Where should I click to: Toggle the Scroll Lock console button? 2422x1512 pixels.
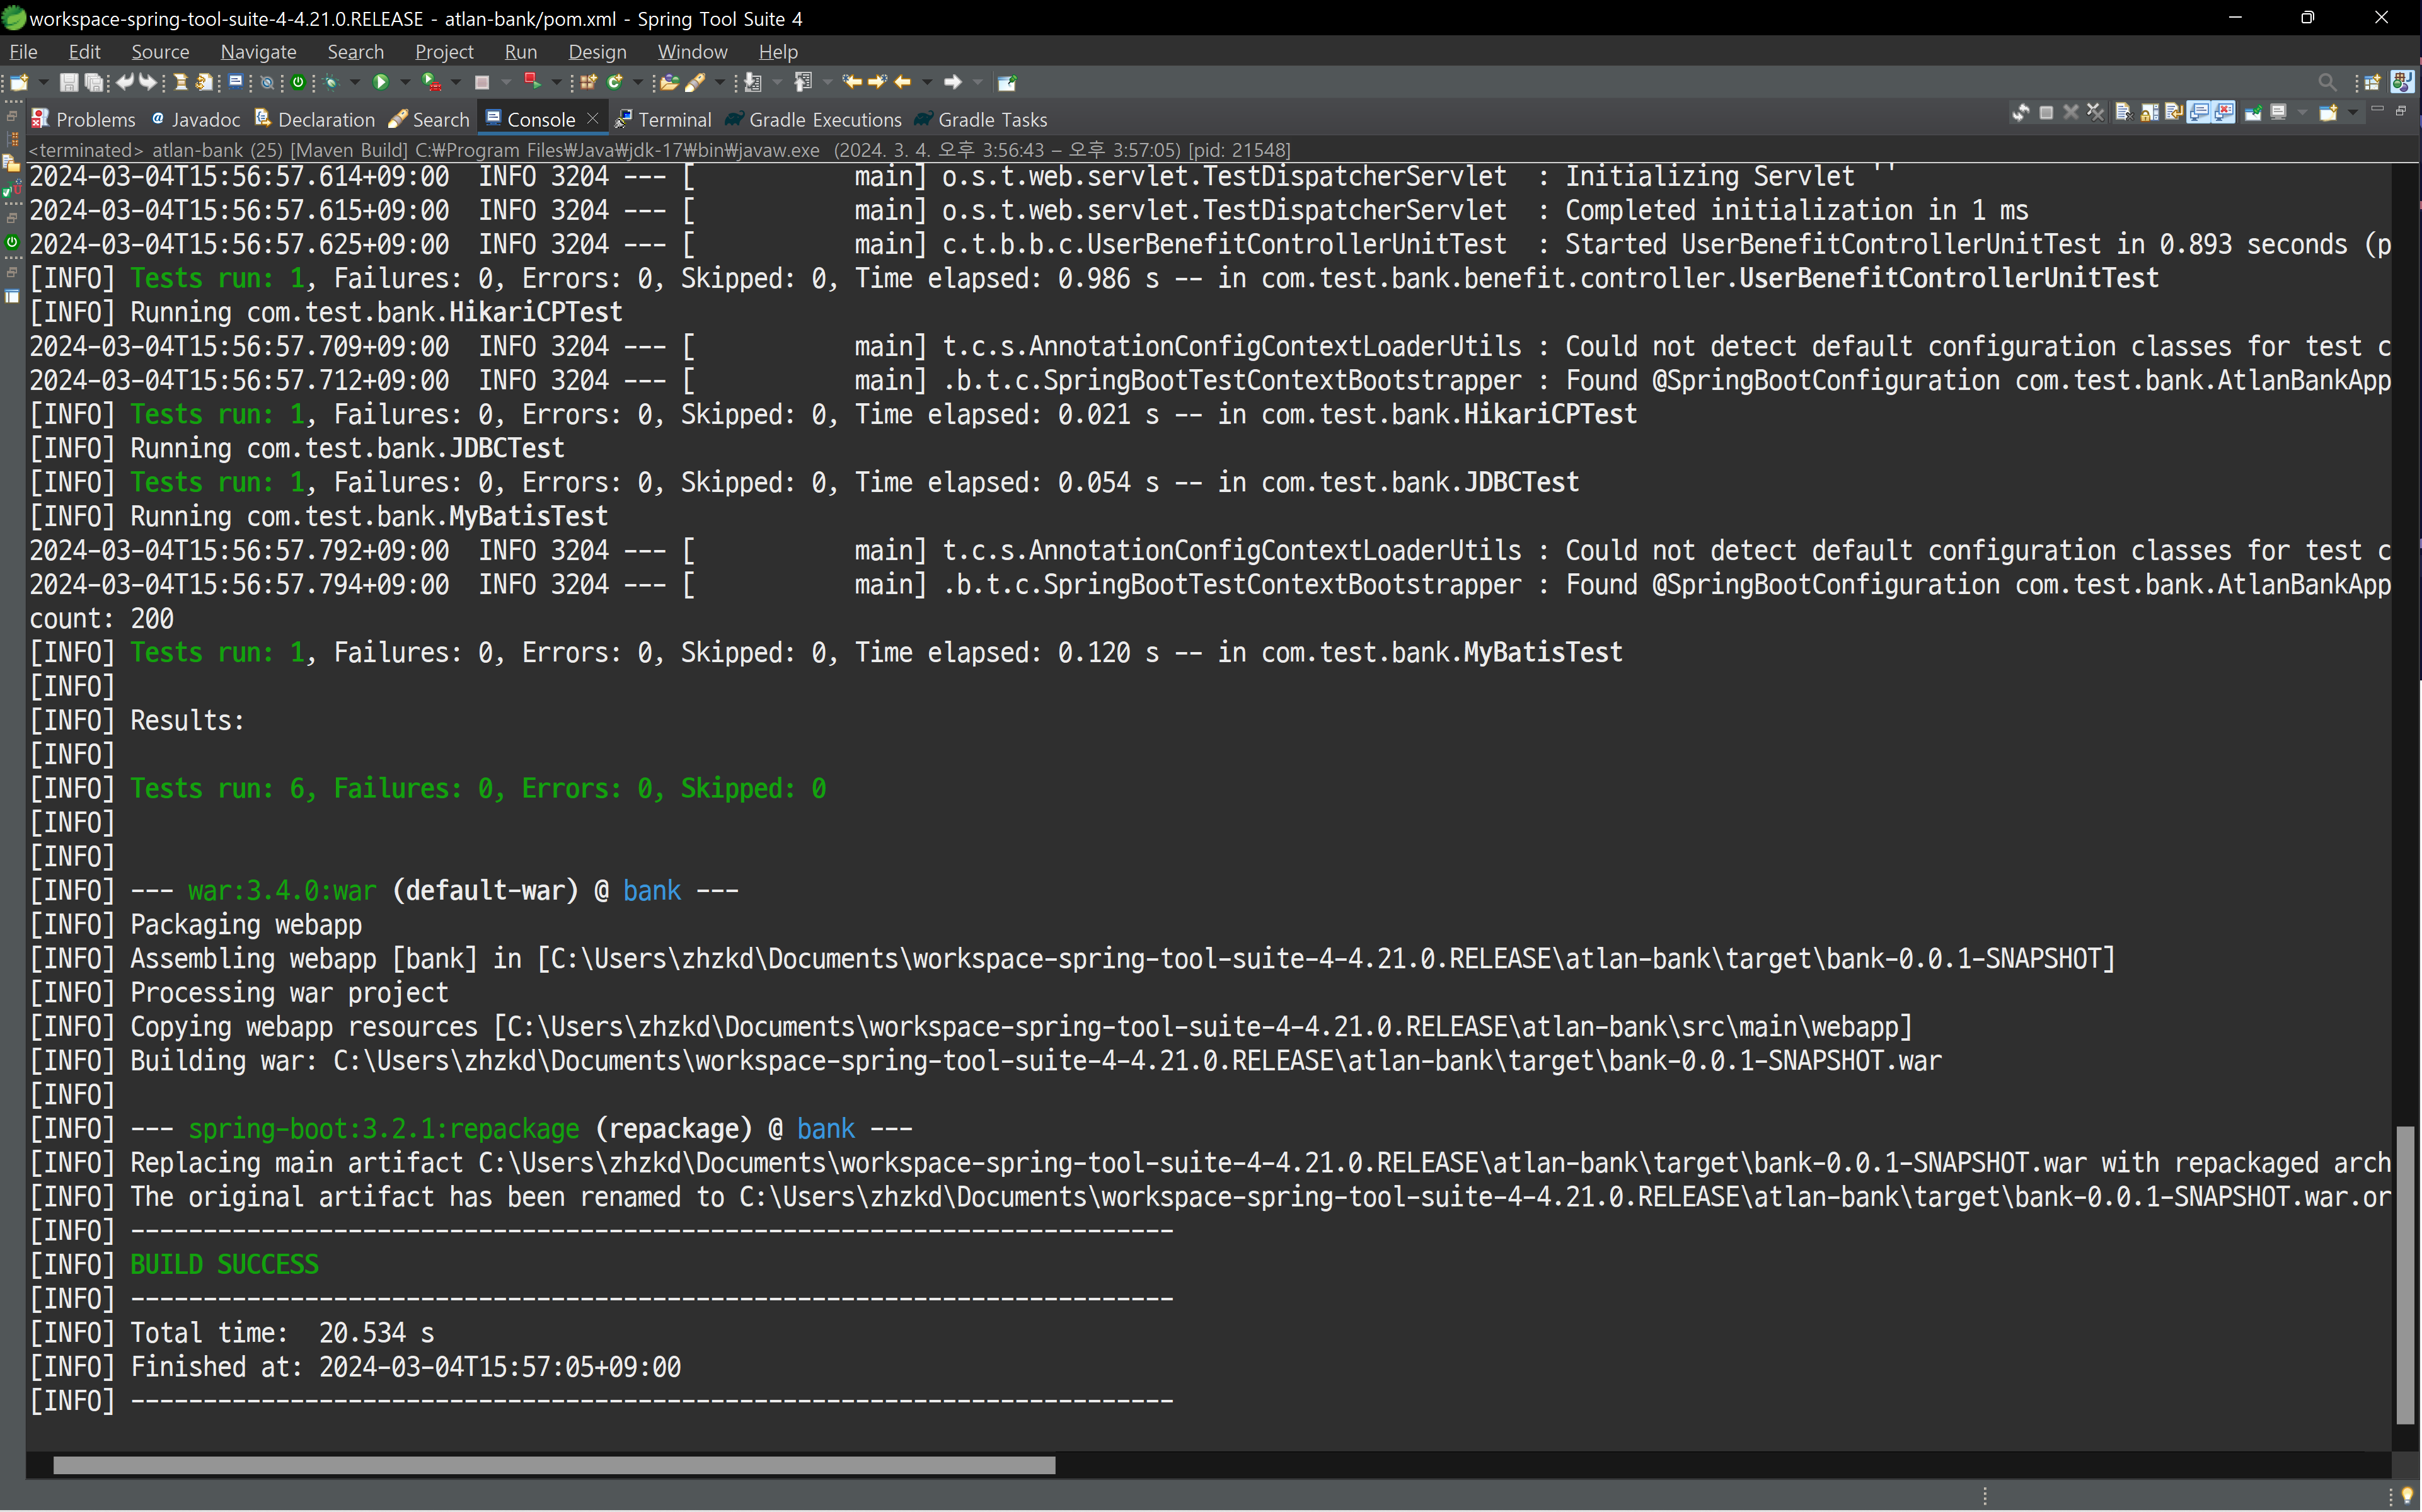click(x=2150, y=112)
